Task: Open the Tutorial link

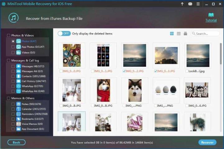Action: (x=211, y=20)
